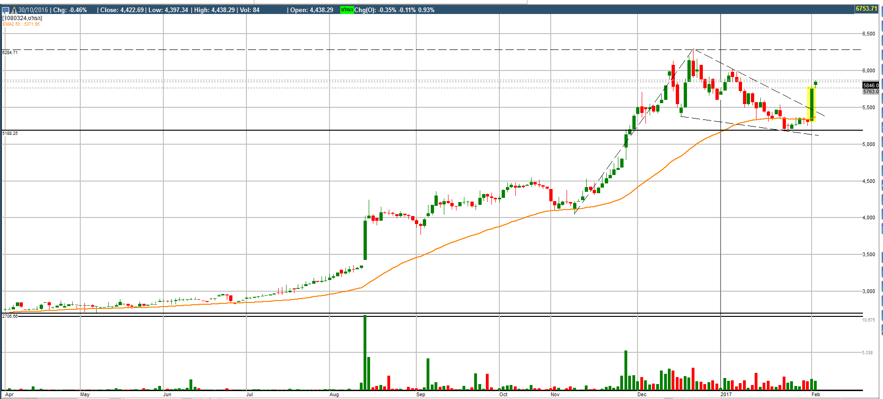The width and height of the screenshot is (883, 399).
Task: Select the yellow highlighted breakout candle
Action: pos(812,104)
